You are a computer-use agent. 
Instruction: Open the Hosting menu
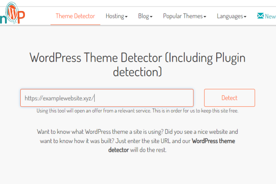(x=115, y=16)
